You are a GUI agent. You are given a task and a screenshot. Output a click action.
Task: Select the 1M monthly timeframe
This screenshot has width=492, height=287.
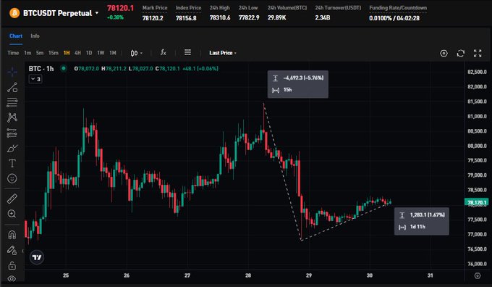(113, 53)
